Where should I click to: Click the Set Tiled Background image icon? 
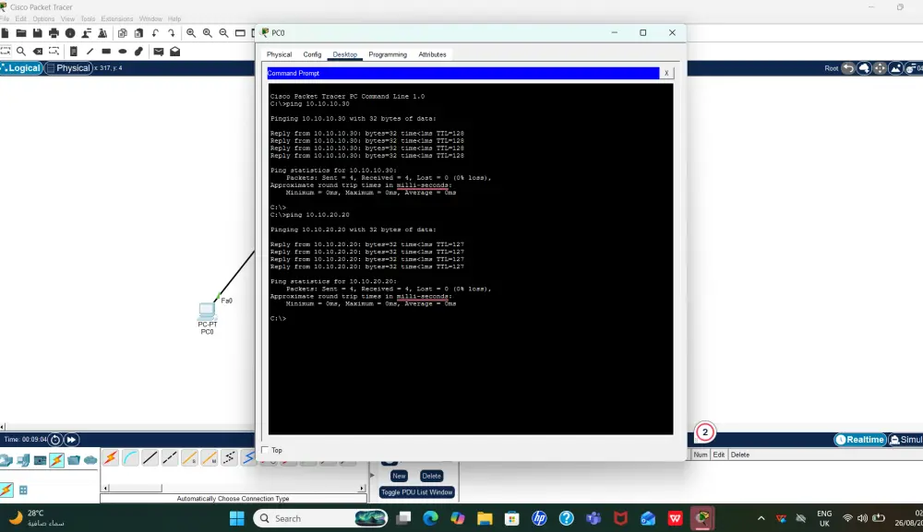[895, 68]
